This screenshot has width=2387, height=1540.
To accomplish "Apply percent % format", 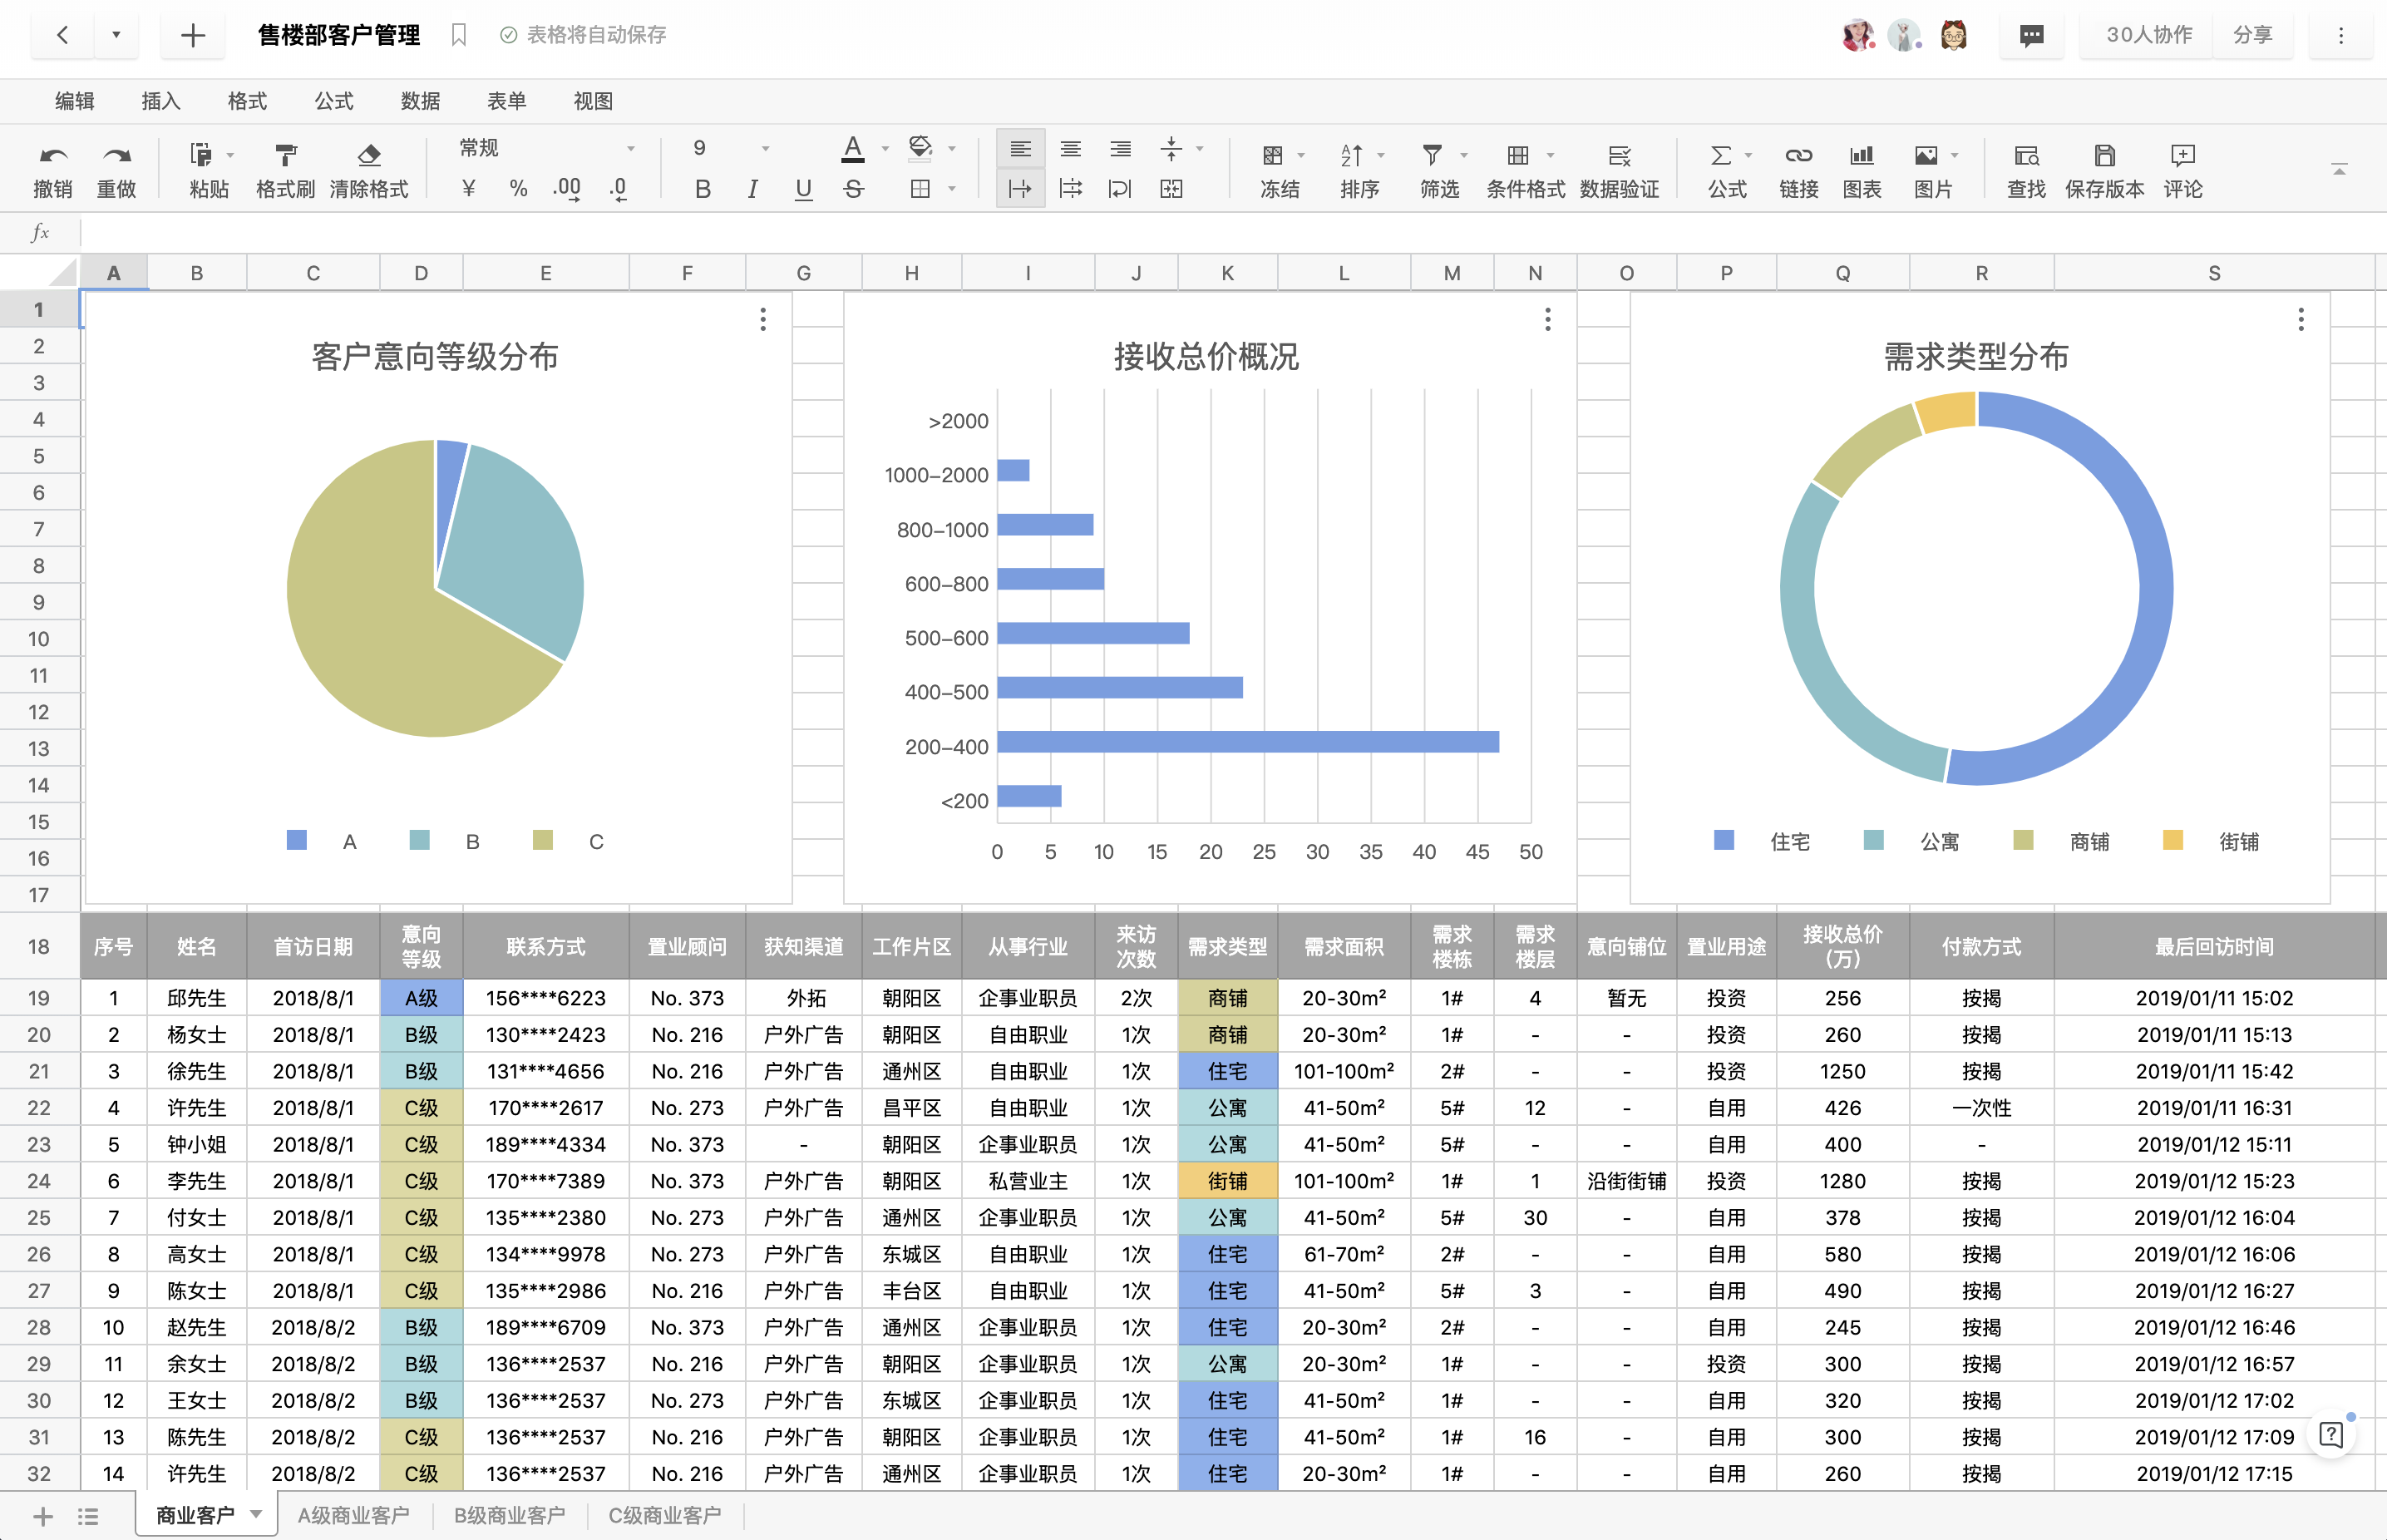I will click(518, 188).
